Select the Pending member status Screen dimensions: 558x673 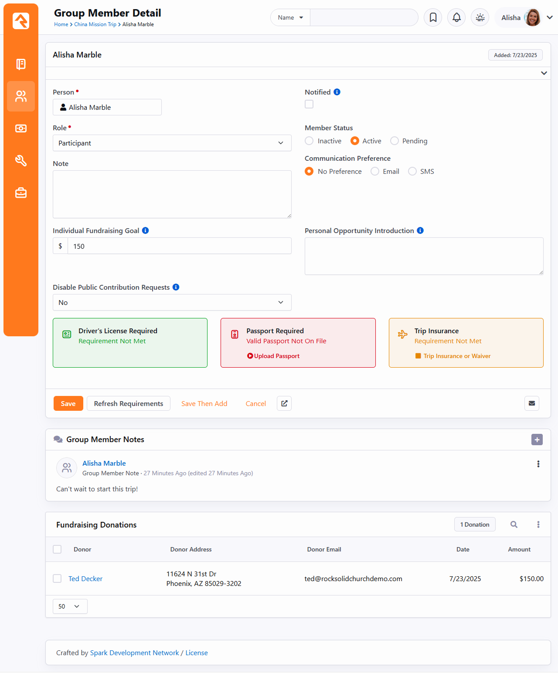tap(395, 141)
